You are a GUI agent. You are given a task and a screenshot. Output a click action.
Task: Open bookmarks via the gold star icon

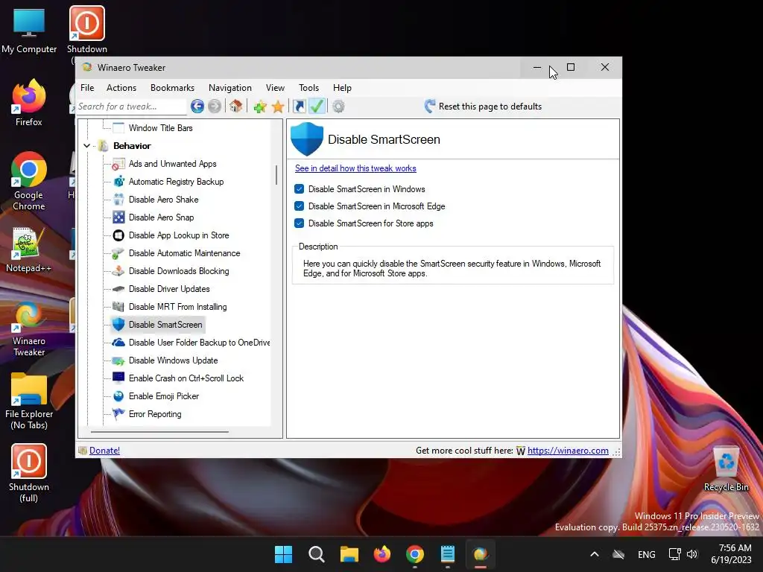278,107
